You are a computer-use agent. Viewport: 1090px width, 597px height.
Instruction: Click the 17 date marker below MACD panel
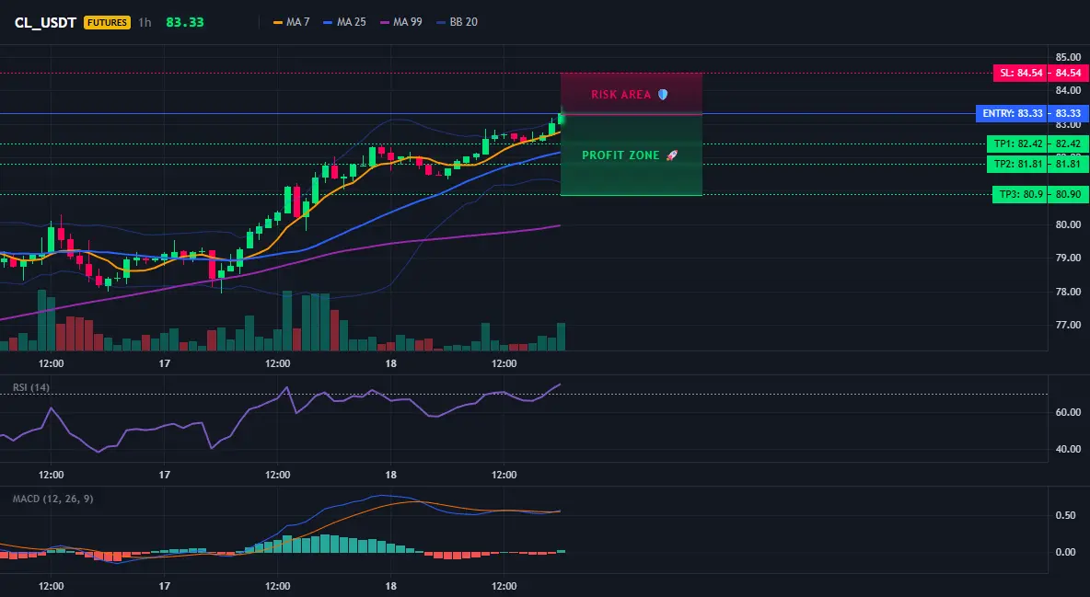[164, 586]
